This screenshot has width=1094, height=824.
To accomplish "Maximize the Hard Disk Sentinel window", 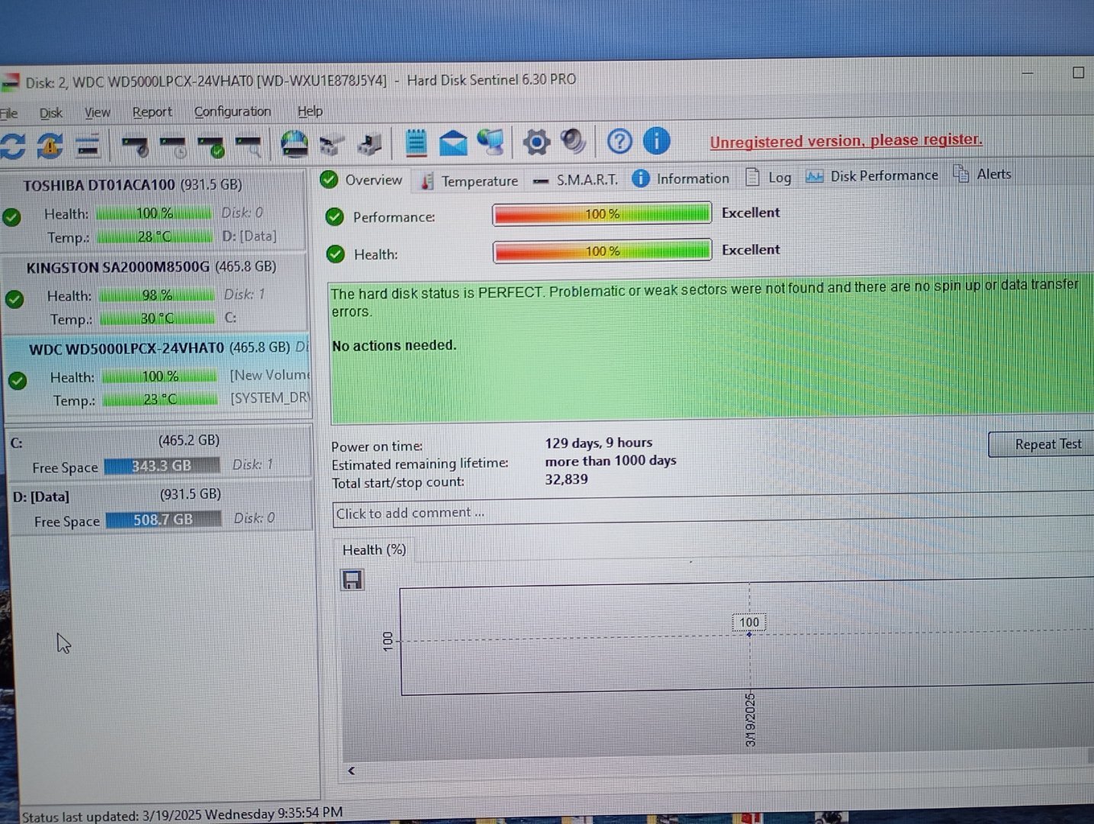I will [1078, 72].
